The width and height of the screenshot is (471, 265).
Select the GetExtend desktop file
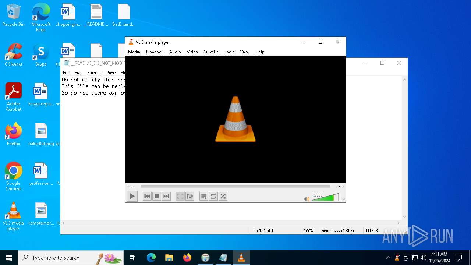pos(124,15)
